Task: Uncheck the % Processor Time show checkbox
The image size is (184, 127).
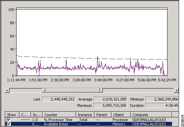Action: coord(9,120)
